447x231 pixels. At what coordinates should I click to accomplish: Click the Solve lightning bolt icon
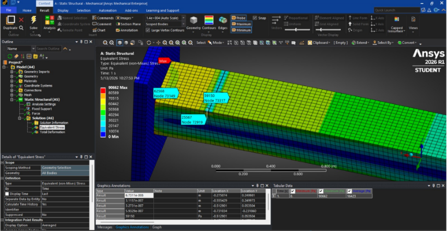33,20
